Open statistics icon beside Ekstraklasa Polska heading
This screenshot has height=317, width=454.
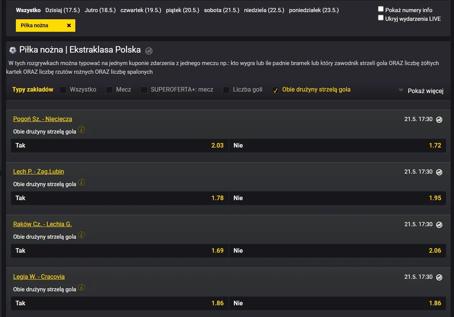point(149,51)
